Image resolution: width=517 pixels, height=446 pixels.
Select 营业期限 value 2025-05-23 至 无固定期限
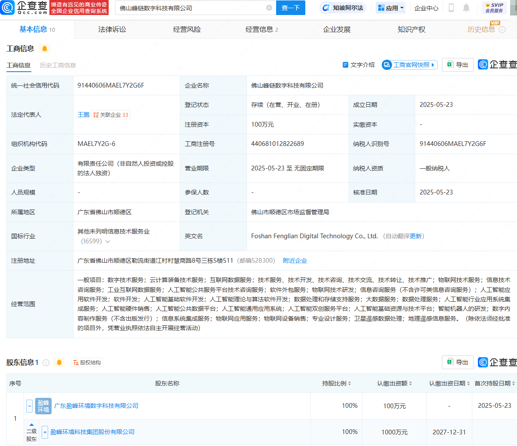288,168
